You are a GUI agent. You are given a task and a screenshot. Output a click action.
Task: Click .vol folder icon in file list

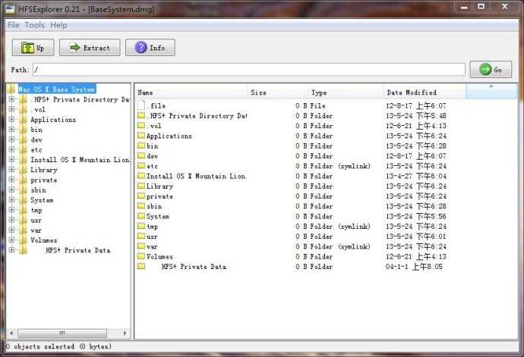pyautogui.click(x=141, y=126)
